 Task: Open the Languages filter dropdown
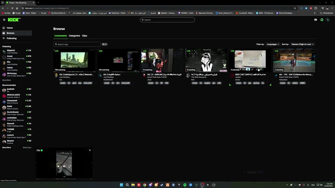click(273, 44)
